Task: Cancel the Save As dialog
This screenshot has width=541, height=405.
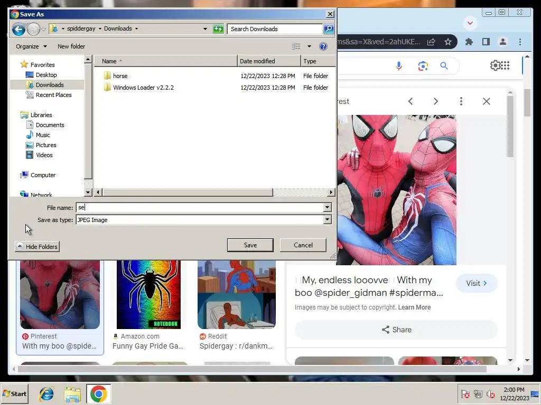Action: pos(303,245)
